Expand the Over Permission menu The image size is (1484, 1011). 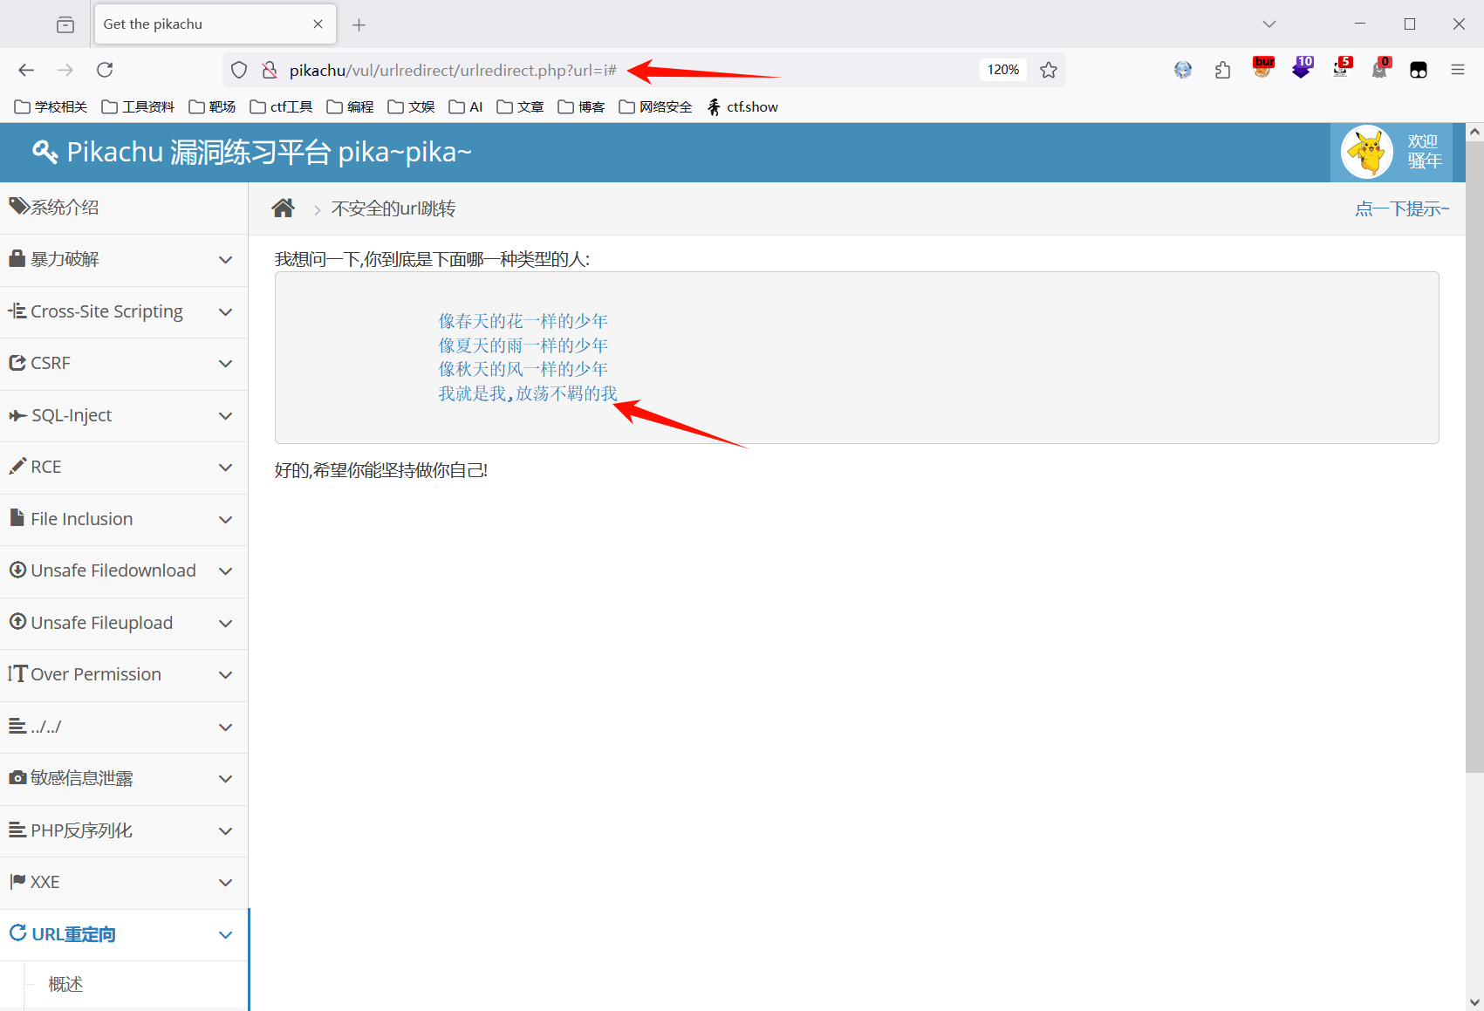click(x=124, y=674)
